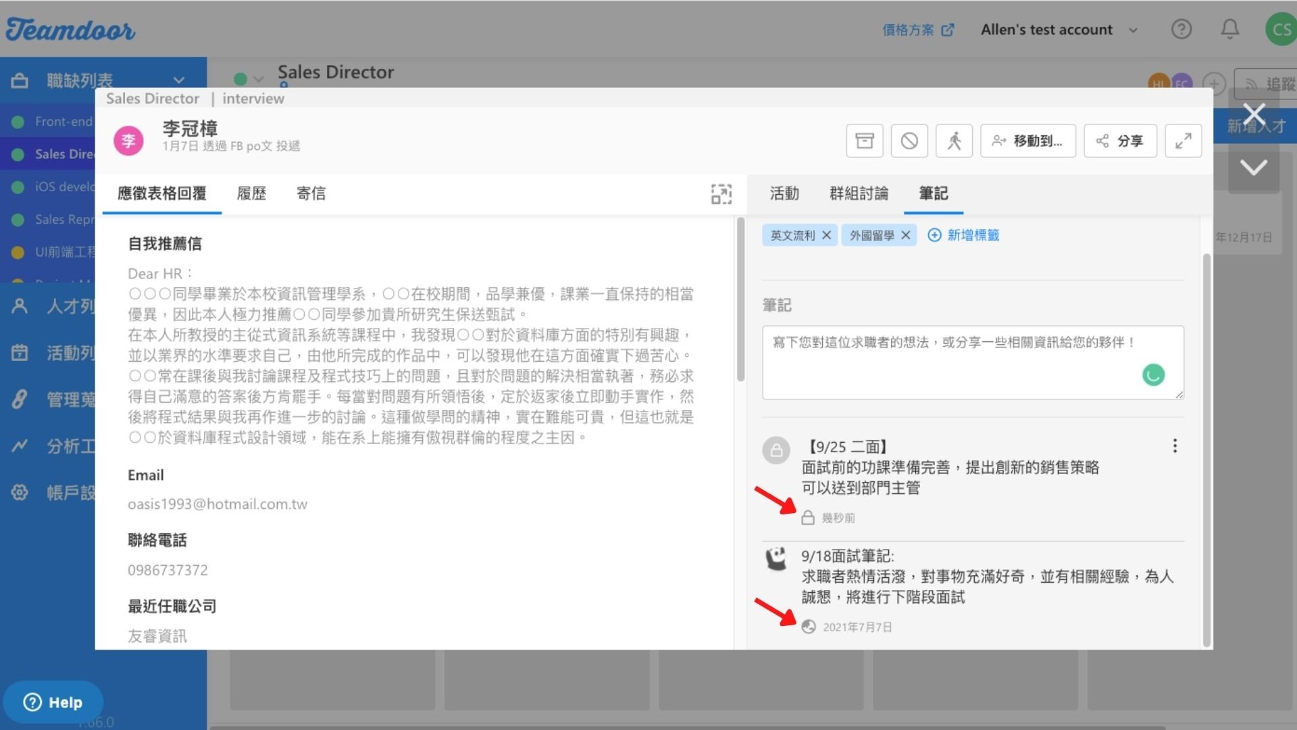The width and height of the screenshot is (1297, 730).
Task: Switch to the 應徵表格回覆 tab
Action: [x=162, y=193]
